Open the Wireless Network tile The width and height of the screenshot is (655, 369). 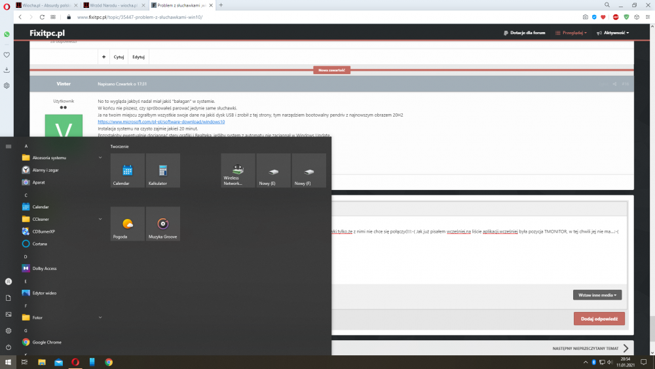click(238, 170)
